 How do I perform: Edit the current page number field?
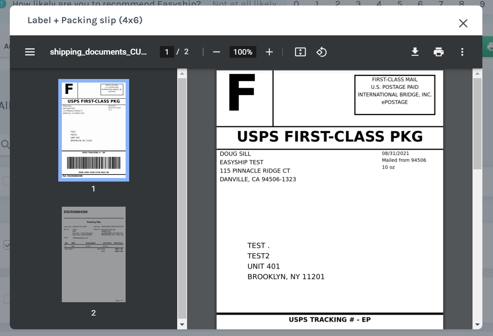[x=167, y=52]
